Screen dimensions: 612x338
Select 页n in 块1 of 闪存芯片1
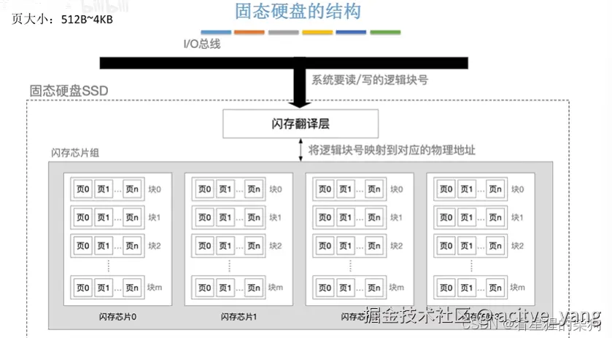tap(254, 217)
